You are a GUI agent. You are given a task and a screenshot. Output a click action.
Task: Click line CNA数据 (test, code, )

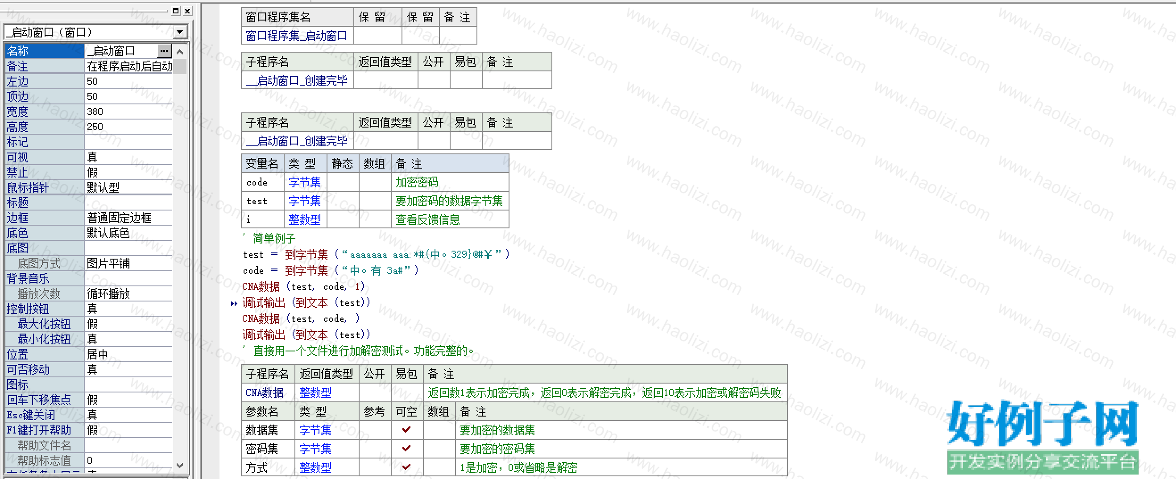[301, 318]
